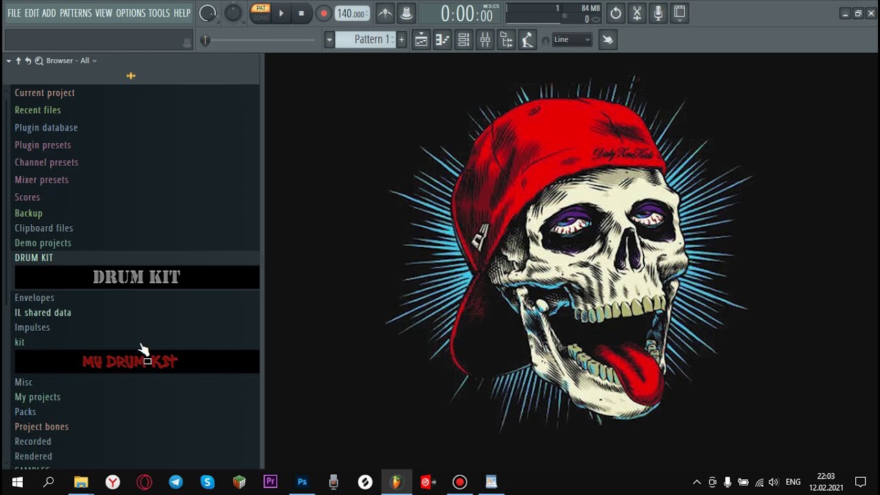
Task: Click the red MY DRUM KIT banner
Action: coord(137,362)
